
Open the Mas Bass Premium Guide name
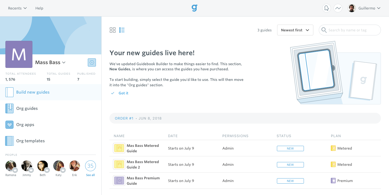point(143,181)
